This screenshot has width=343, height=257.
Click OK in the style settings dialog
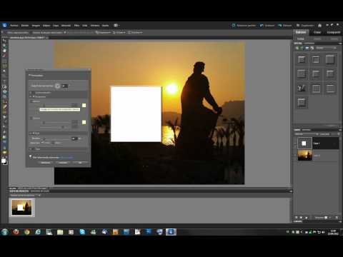pyautogui.click(x=80, y=163)
